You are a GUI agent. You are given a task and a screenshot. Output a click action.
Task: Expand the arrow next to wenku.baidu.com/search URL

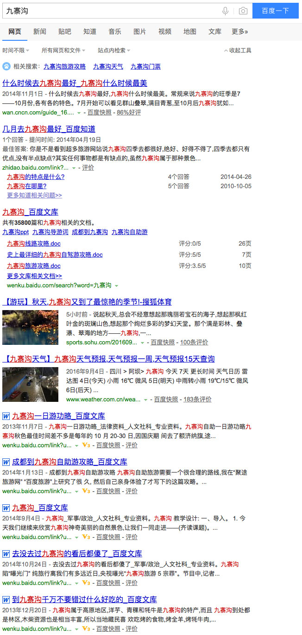(x=116, y=286)
